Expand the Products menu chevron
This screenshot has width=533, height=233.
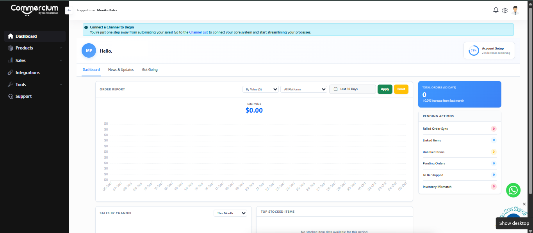point(61,48)
